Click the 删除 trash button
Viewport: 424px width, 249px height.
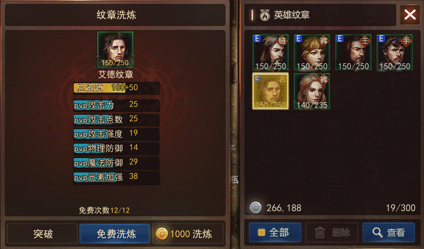[x=331, y=232]
